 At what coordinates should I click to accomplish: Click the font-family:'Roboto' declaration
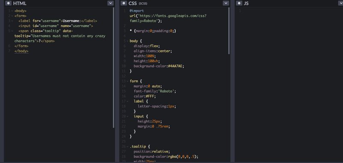tap(155, 91)
